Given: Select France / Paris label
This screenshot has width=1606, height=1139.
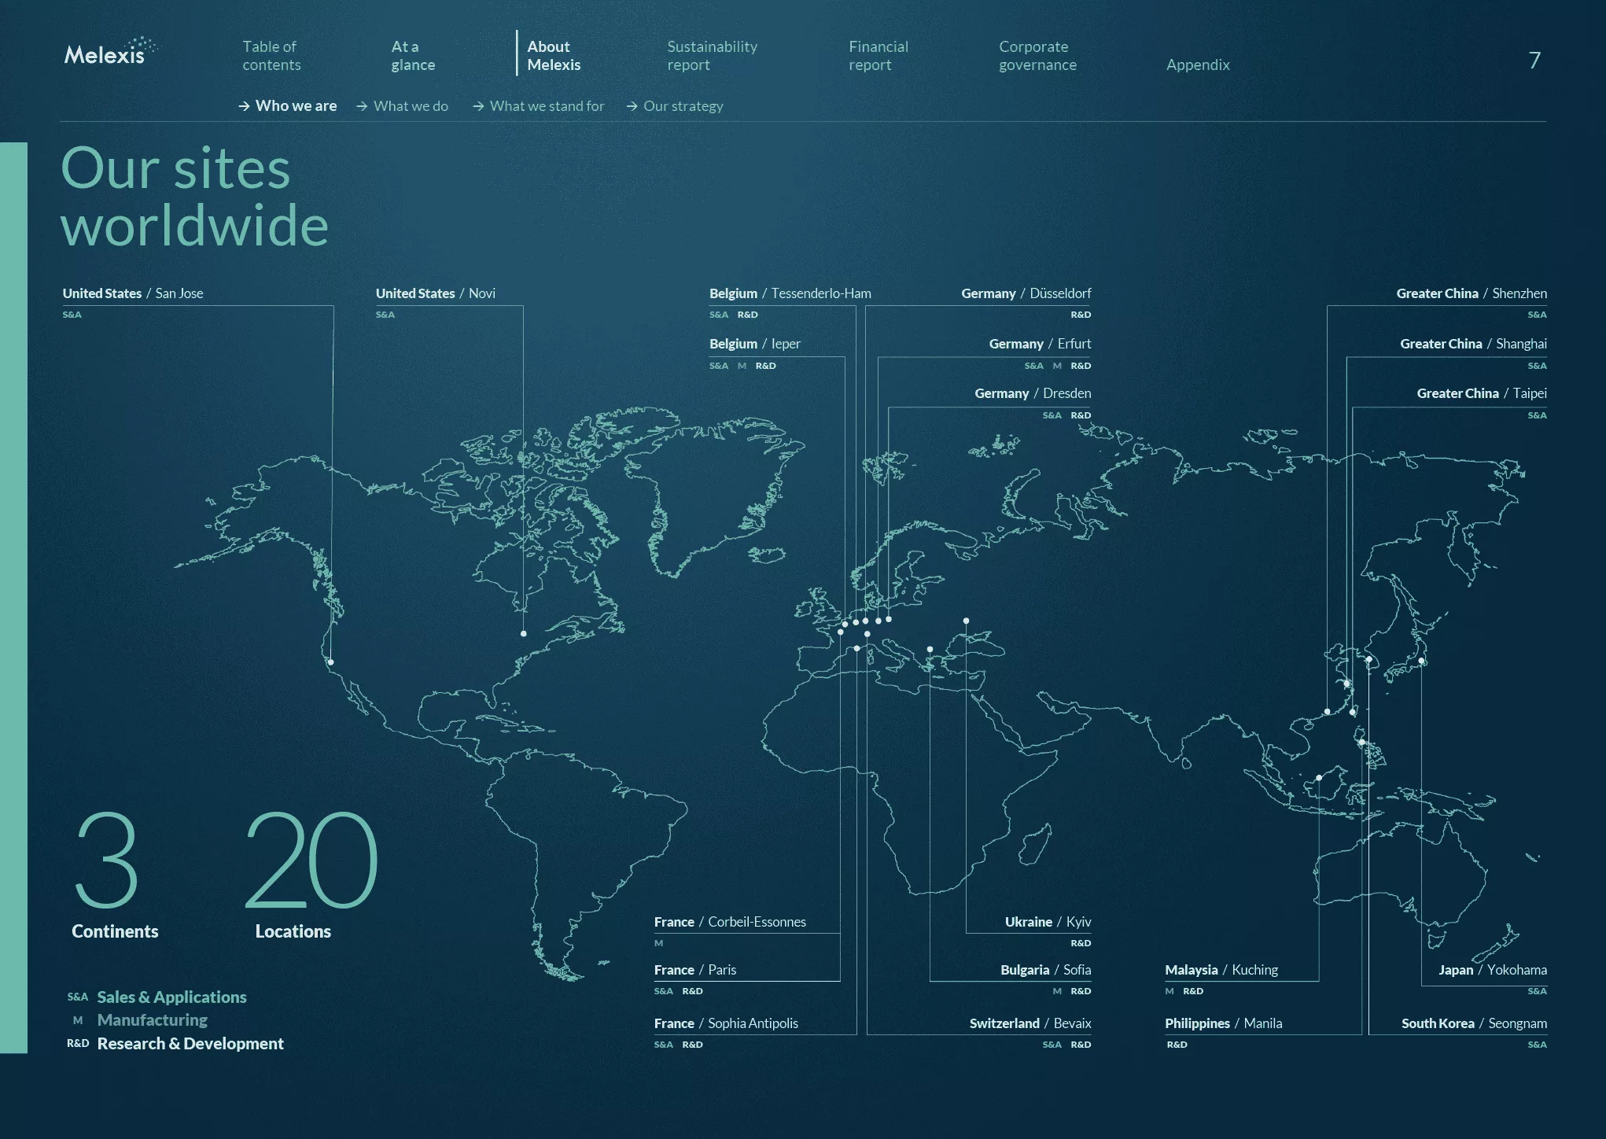Looking at the screenshot, I should pos(695,970).
